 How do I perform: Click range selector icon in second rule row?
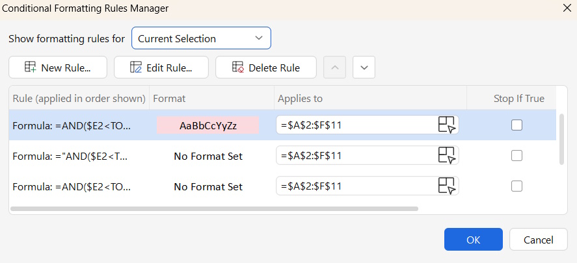point(447,155)
